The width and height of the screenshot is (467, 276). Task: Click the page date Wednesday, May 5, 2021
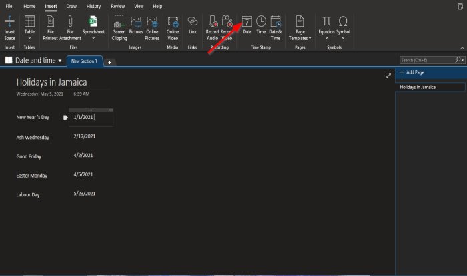click(x=39, y=94)
